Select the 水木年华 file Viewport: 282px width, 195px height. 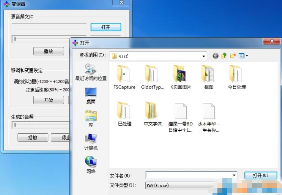click(x=209, y=117)
